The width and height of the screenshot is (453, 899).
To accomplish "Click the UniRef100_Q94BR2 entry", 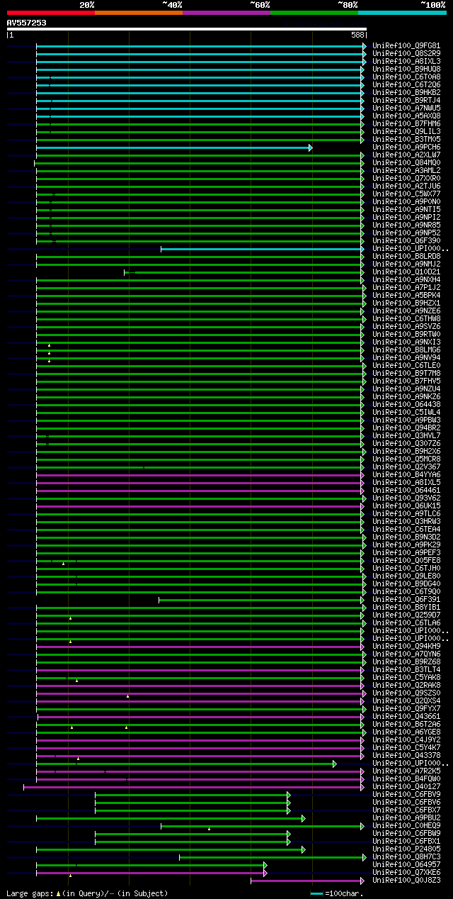I will coord(406,428).
